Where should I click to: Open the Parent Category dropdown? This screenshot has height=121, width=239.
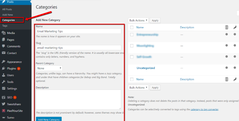coord(49,68)
